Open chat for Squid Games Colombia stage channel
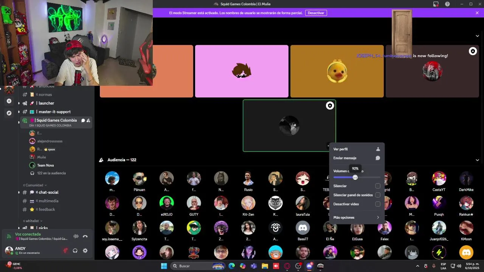Viewport: 484px width, 272px height. [x=83, y=121]
